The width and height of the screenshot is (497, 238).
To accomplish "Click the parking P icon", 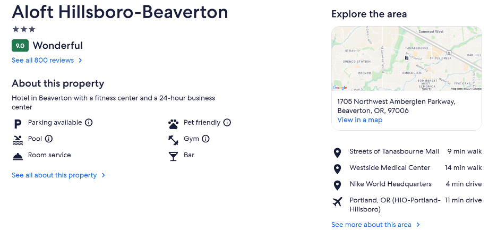I will [x=18, y=124].
